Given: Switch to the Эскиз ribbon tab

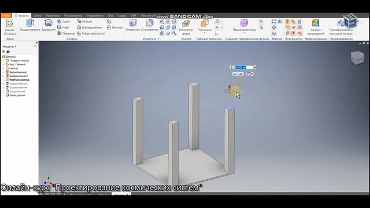Looking at the screenshot, I should tap(37, 16).
